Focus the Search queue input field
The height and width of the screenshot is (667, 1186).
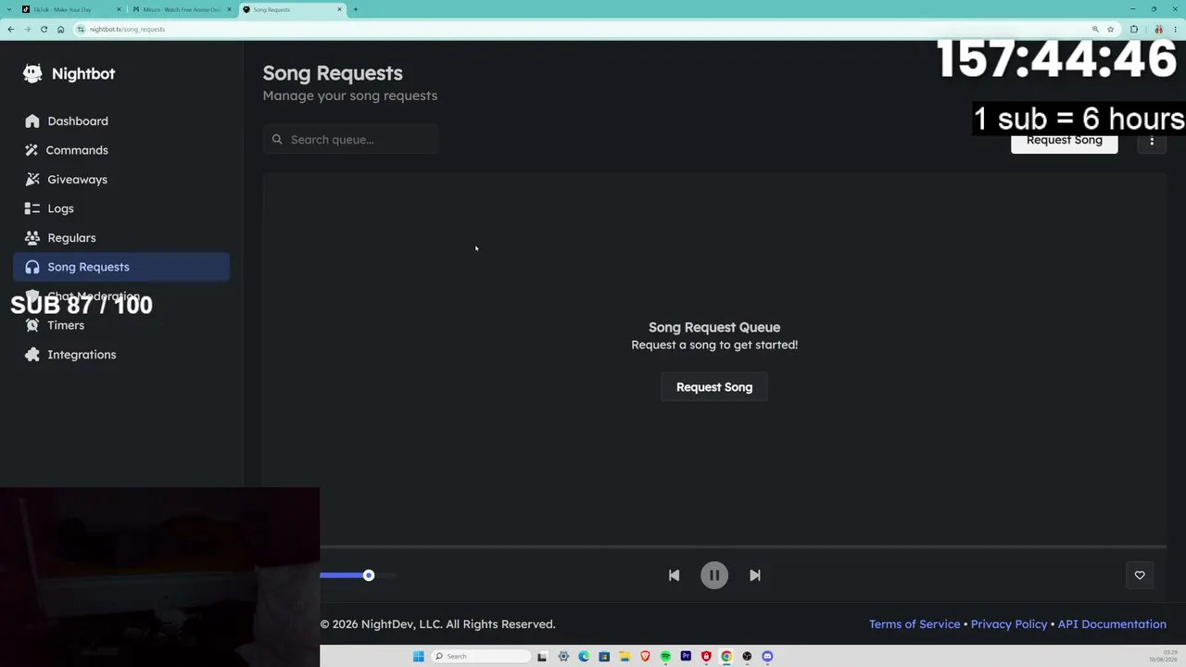pos(351,140)
